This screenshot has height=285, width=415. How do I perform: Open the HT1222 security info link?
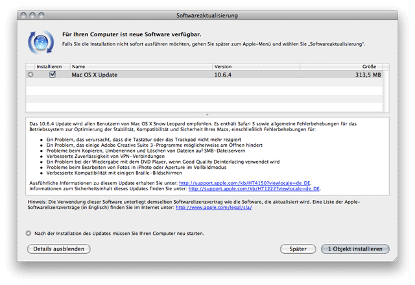(254, 188)
